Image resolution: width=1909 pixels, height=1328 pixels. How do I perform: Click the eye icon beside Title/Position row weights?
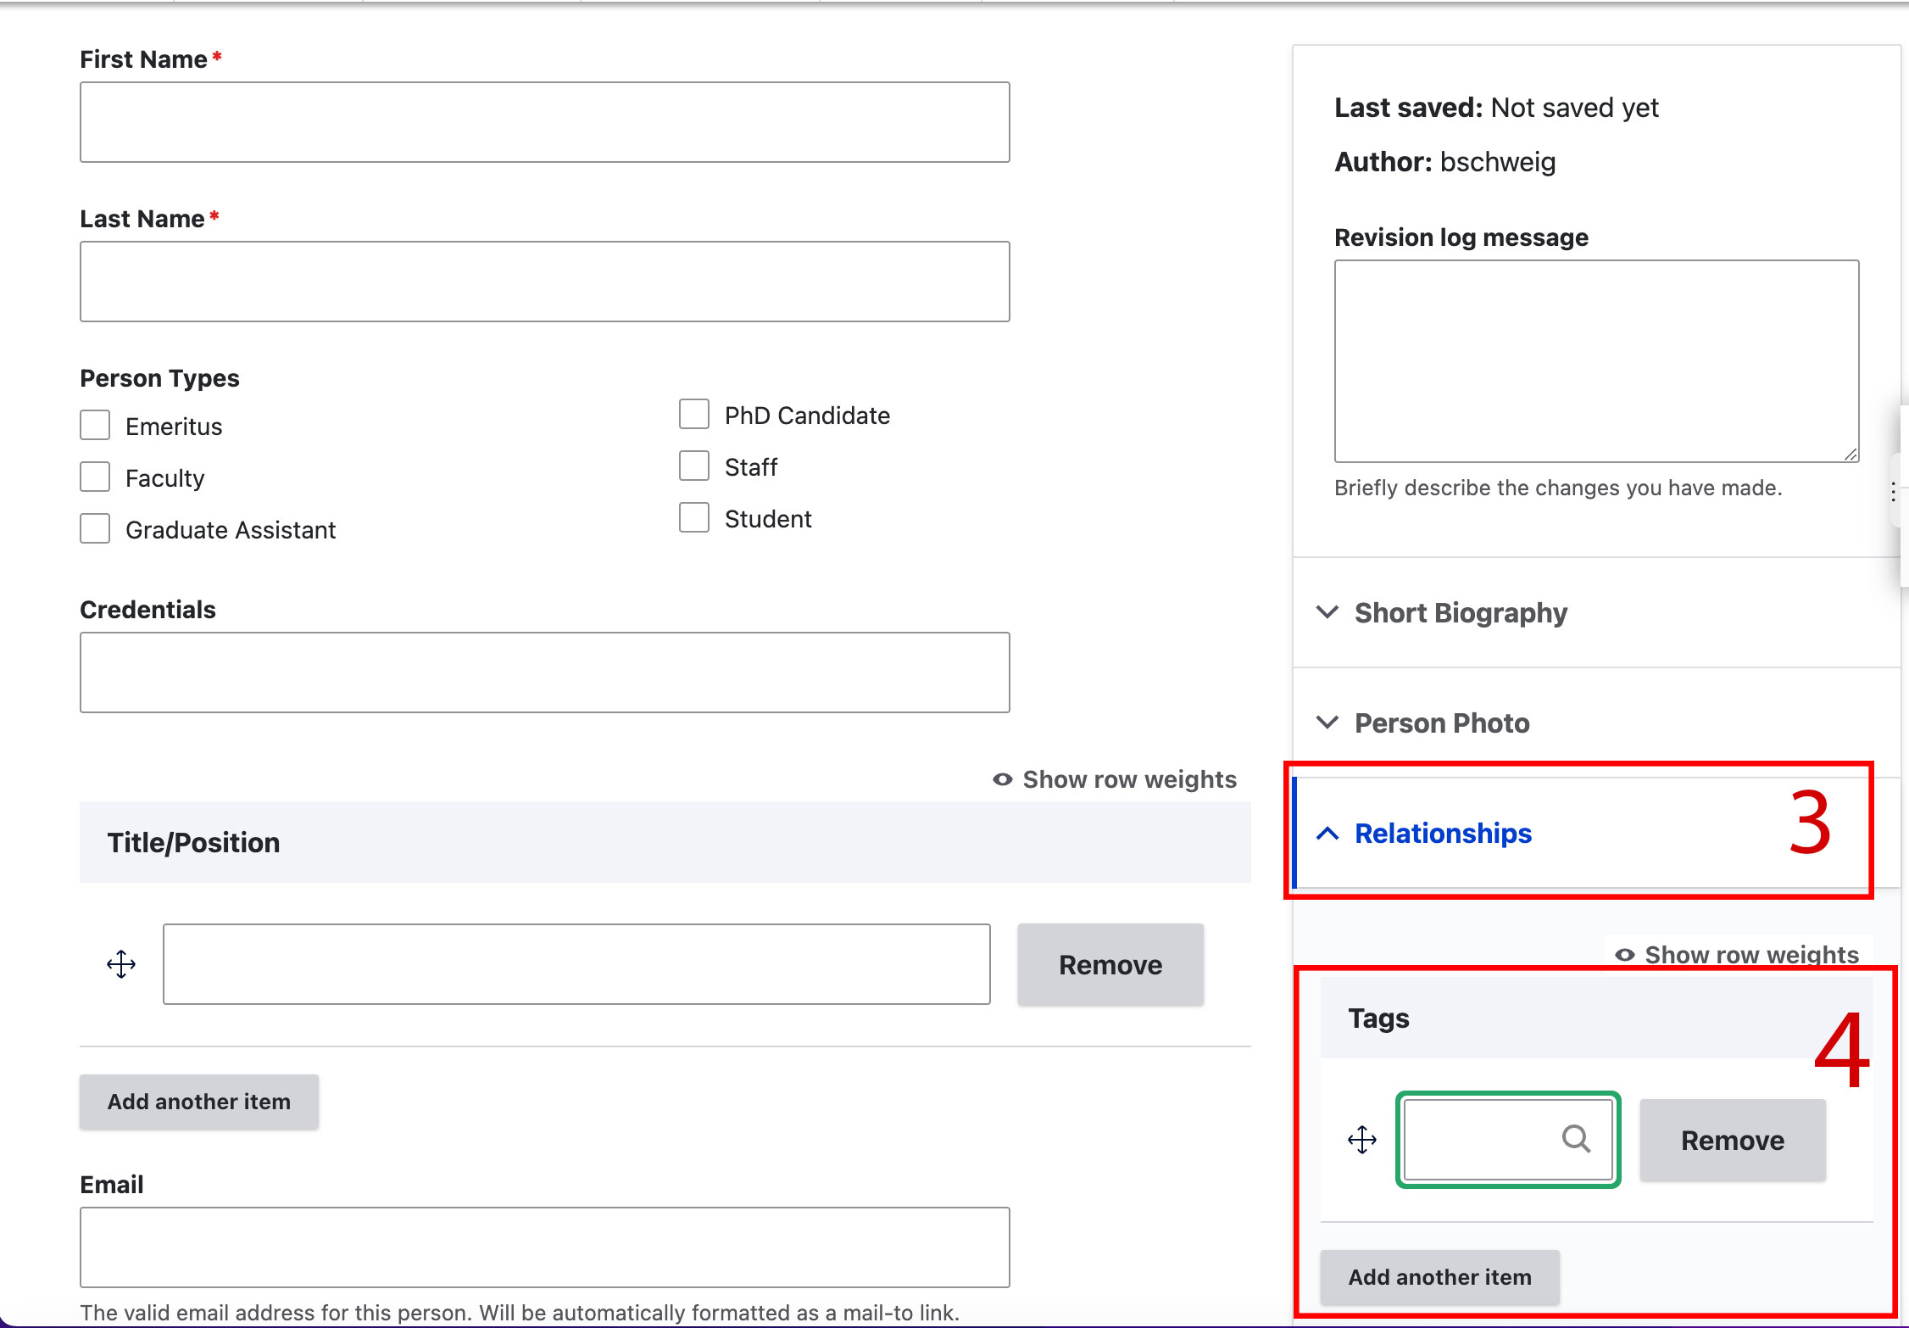pyautogui.click(x=1003, y=779)
